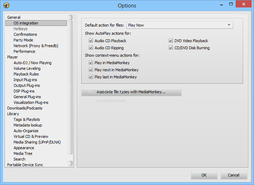Toggle DVD Video Playback checkbox

171,40
